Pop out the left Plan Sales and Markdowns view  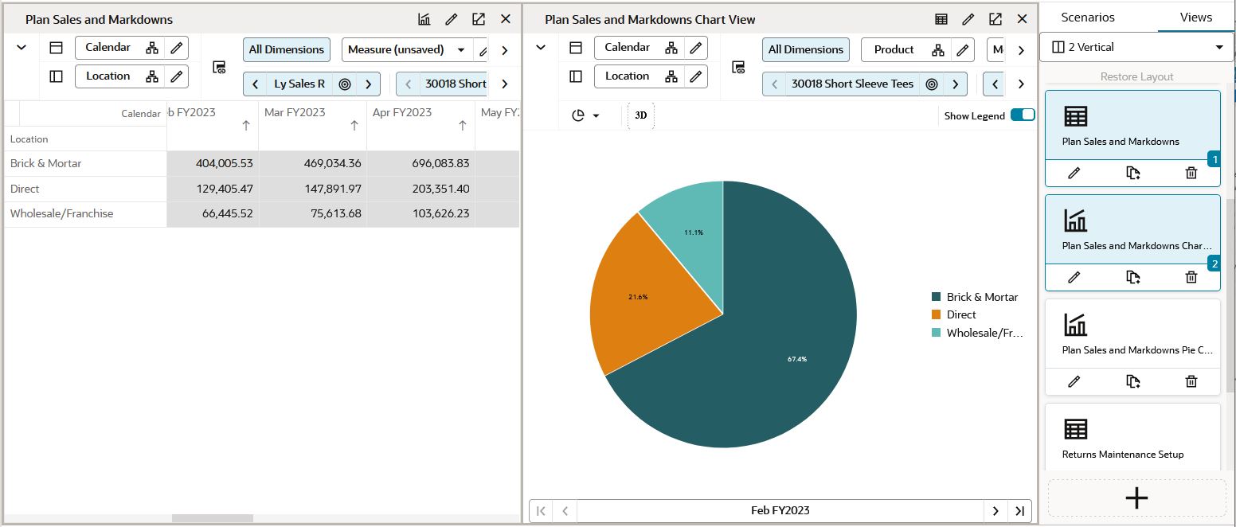click(478, 19)
